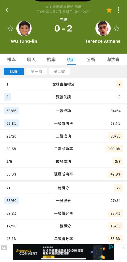
Task: Tap the Binance Convert ad banner
Action: pos(63,252)
